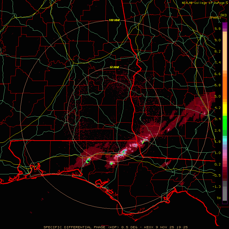Viewport: 229px width, 229px height.
Task: Click the 3.4 value on the color scale
Action: 218,119
